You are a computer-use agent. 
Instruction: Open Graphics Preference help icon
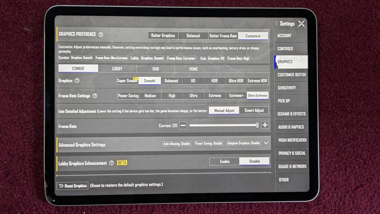[x=101, y=35]
